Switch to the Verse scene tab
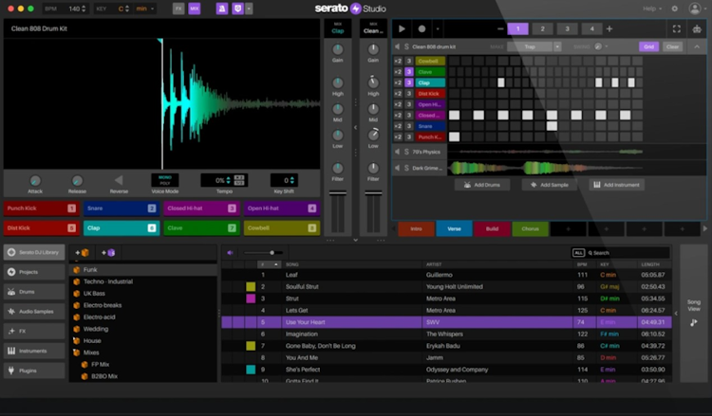This screenshot has height=416, width=712. point(454,228)
